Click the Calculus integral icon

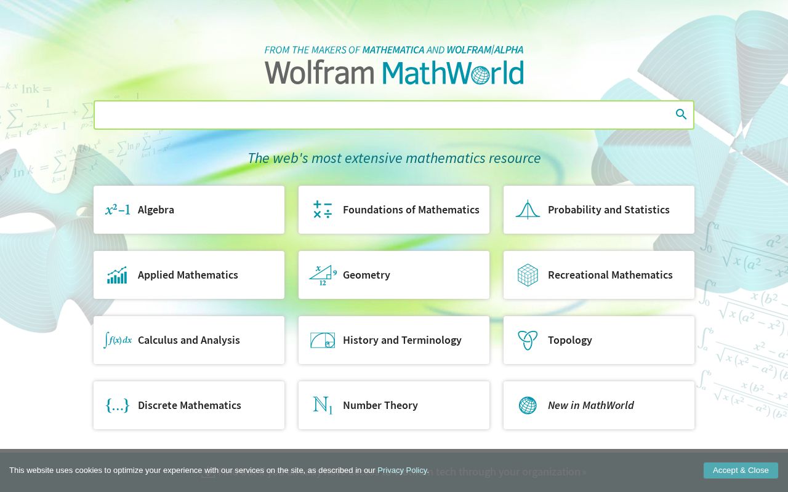pyautogui.click(x=117, y=340)
